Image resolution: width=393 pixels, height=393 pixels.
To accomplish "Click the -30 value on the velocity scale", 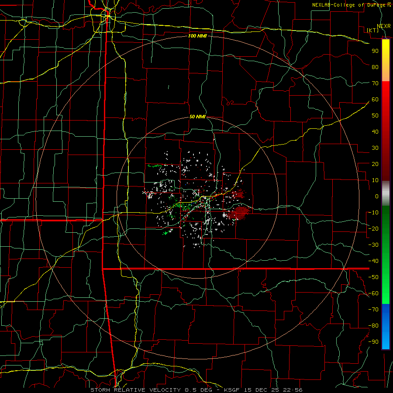I will [x=373, y=245].
